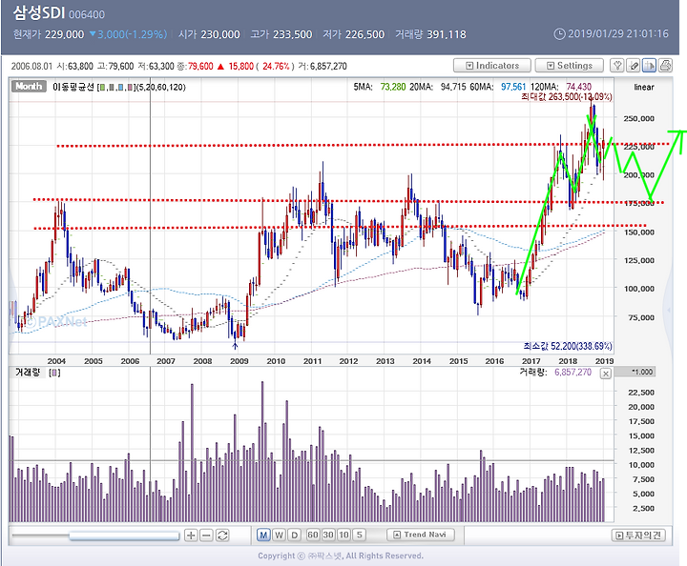Click the volume scale multiplier *1,000
This screenshot has width=687, height=566.
[642, 372]
